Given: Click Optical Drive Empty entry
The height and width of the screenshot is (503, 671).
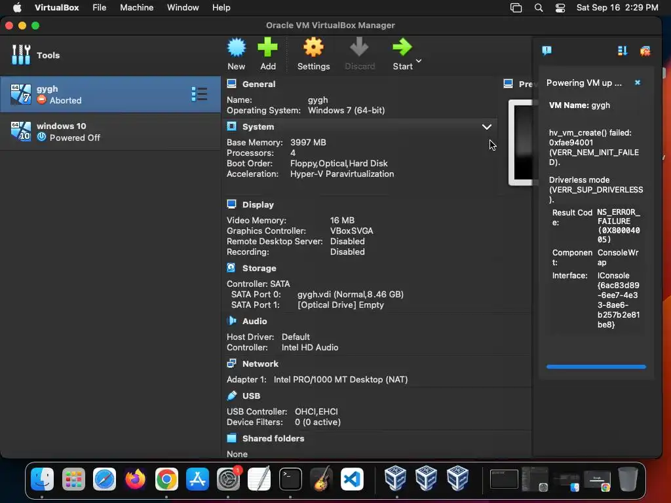Looking at the screenshot, I should (x=341, y=305).
